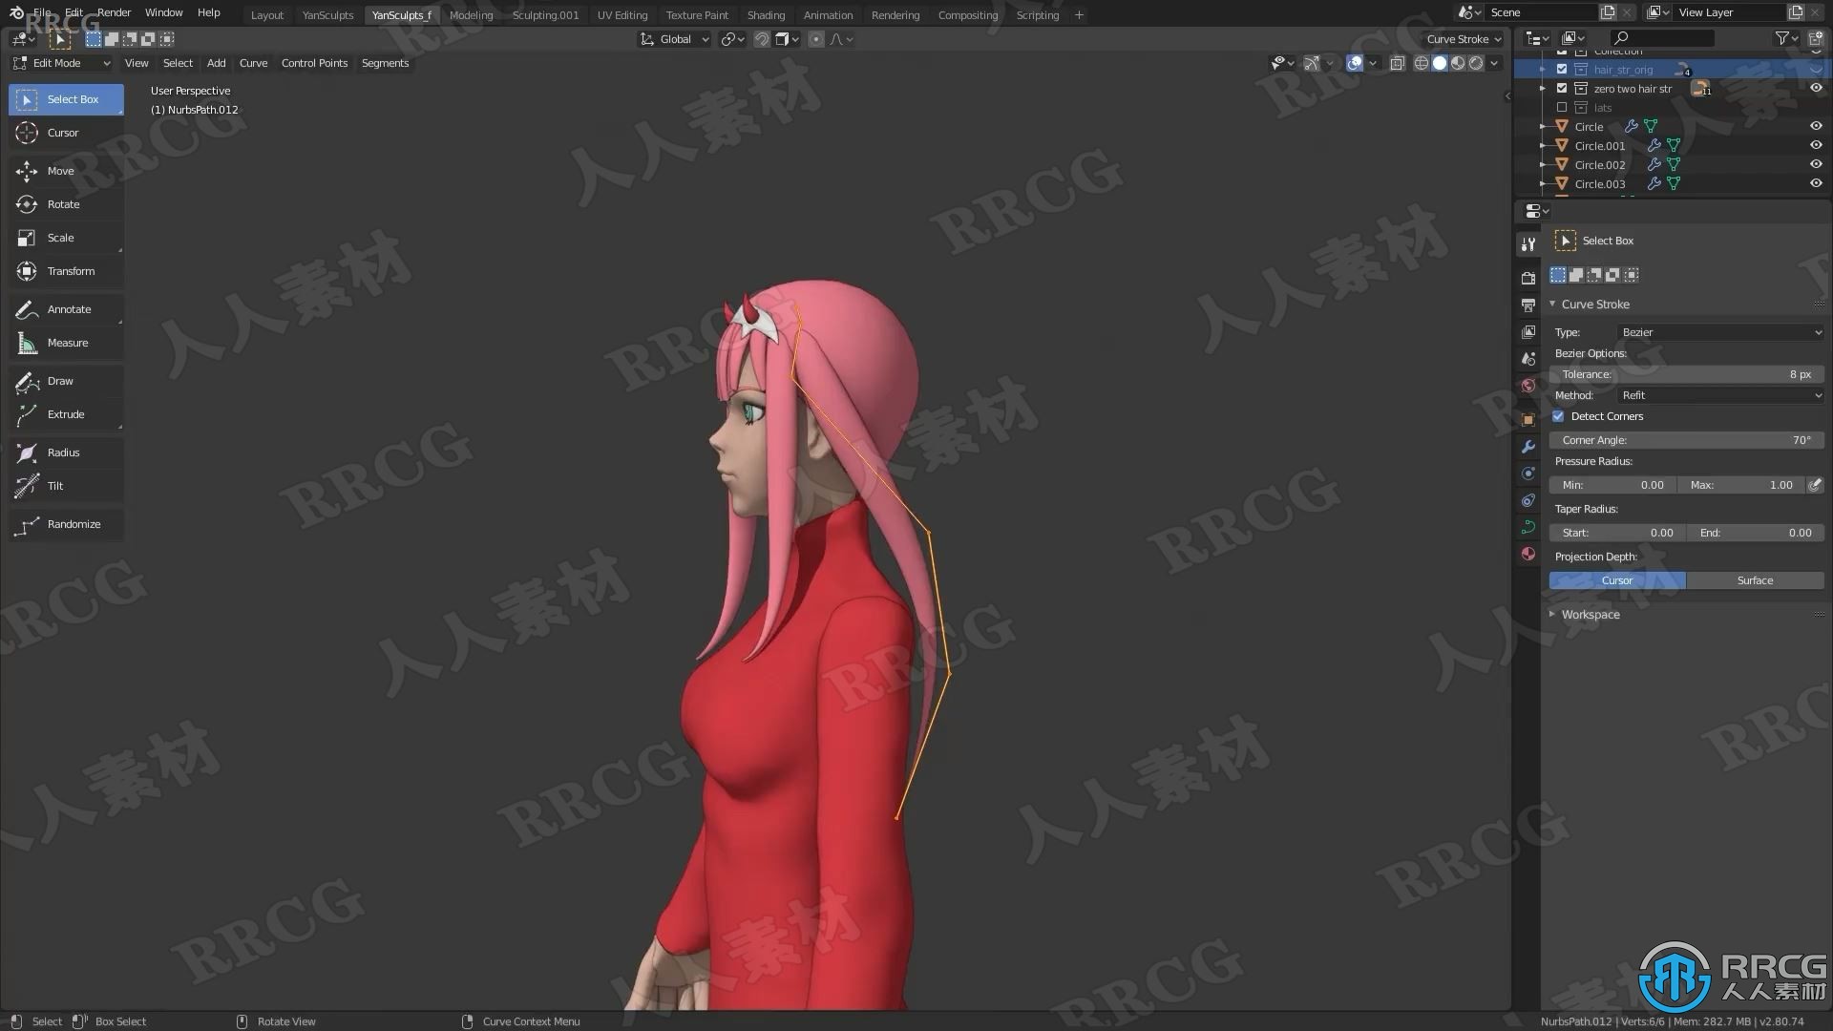The image size is (1833, 1031).
Task: Pick the Measure tool
Action: coord(66,343)
